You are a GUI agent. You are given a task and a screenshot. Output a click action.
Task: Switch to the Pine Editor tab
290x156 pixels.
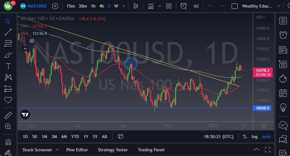[x=77, y=150]
